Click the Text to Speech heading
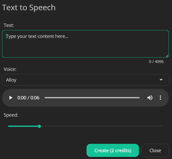 click(29, 8)
